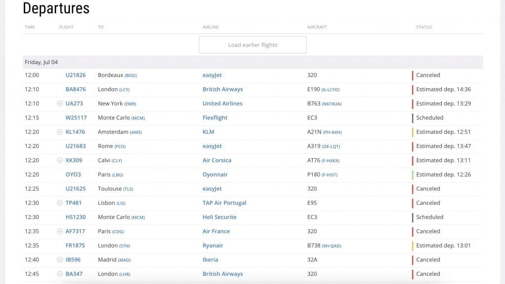Click the Friday, Jul 04 date header
The image size is (505, 284).
pyautogui.click(x=41, y=62)
